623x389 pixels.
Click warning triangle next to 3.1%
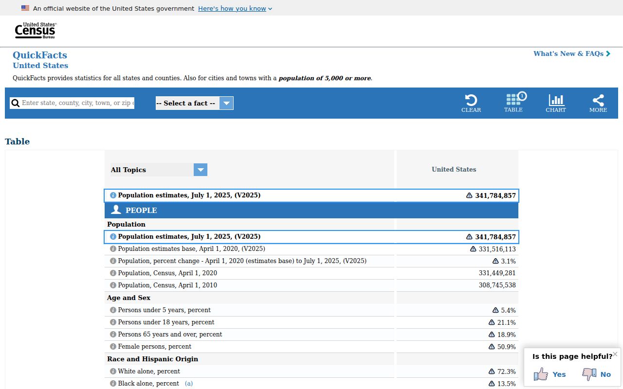495,261
